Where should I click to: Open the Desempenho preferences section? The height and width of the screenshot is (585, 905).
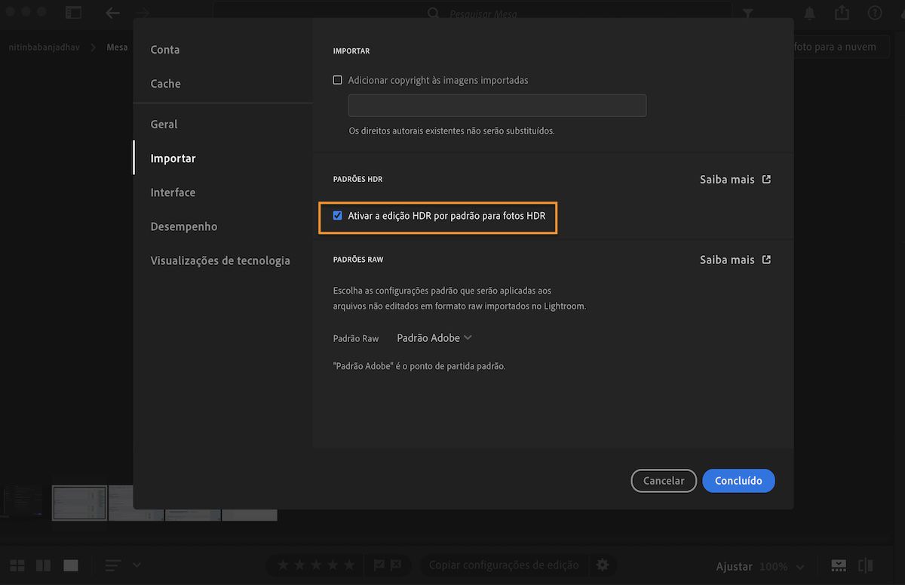coord(184,226)
